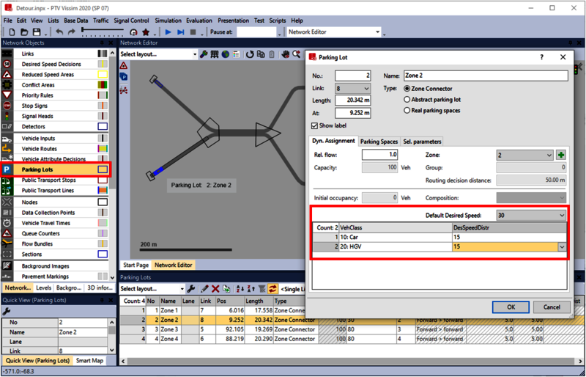
Task: Uncheck the Show label checkbox
Action: click(315, 125)
